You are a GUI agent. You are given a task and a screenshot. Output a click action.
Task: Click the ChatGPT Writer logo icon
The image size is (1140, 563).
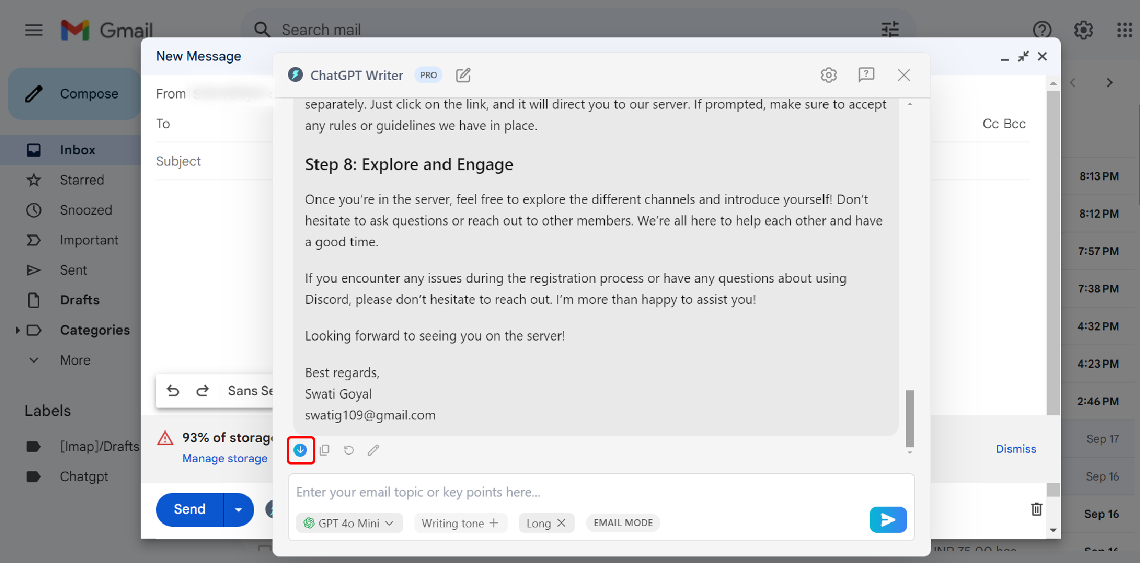coord(295,75)
